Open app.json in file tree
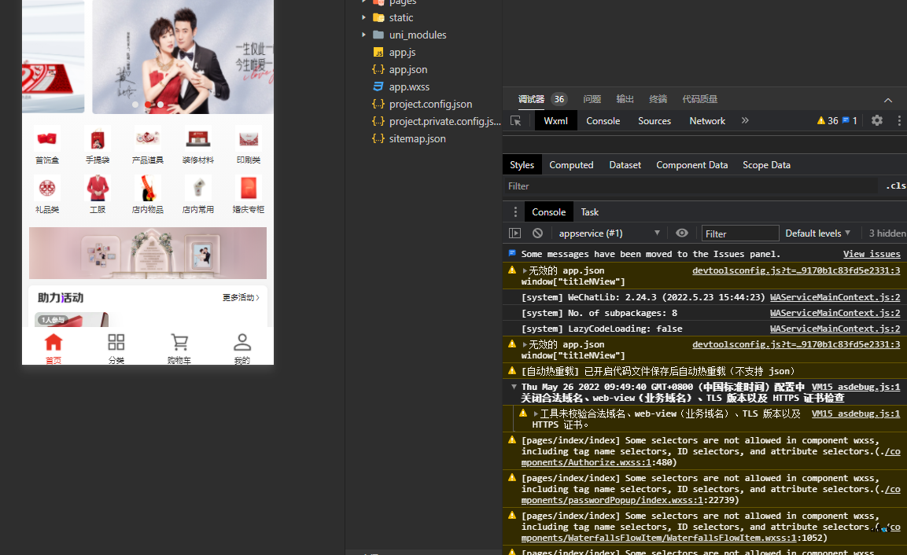Image resolution: width=907 pixels, height=555 pixels. point(407,69)
